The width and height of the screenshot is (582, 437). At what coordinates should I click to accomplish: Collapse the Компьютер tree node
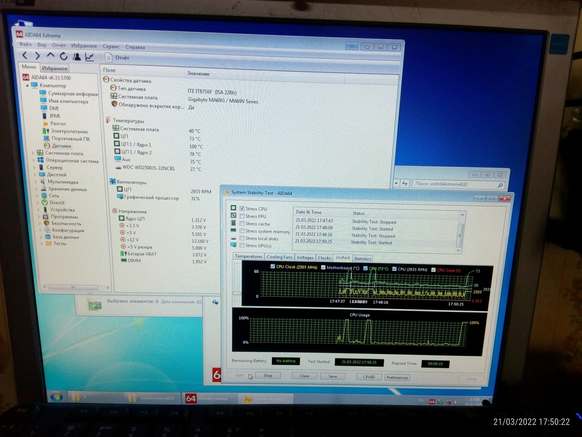(27, 85)
